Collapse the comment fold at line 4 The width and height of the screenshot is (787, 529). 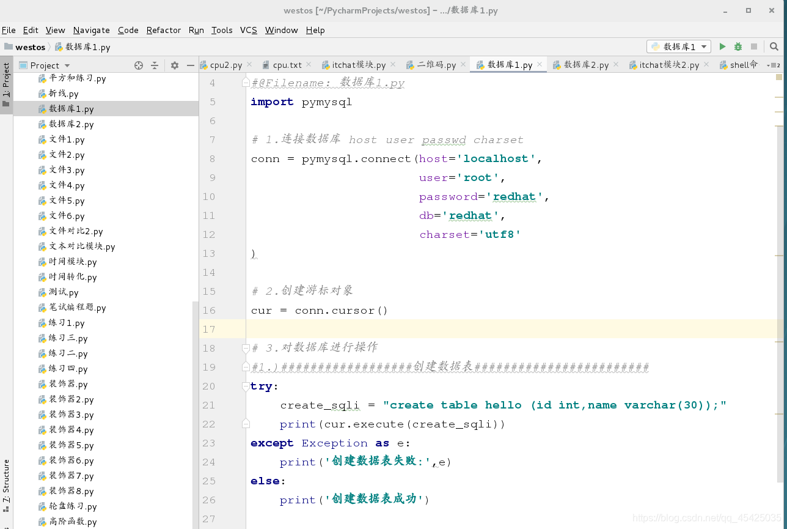[x=246, y=82]
